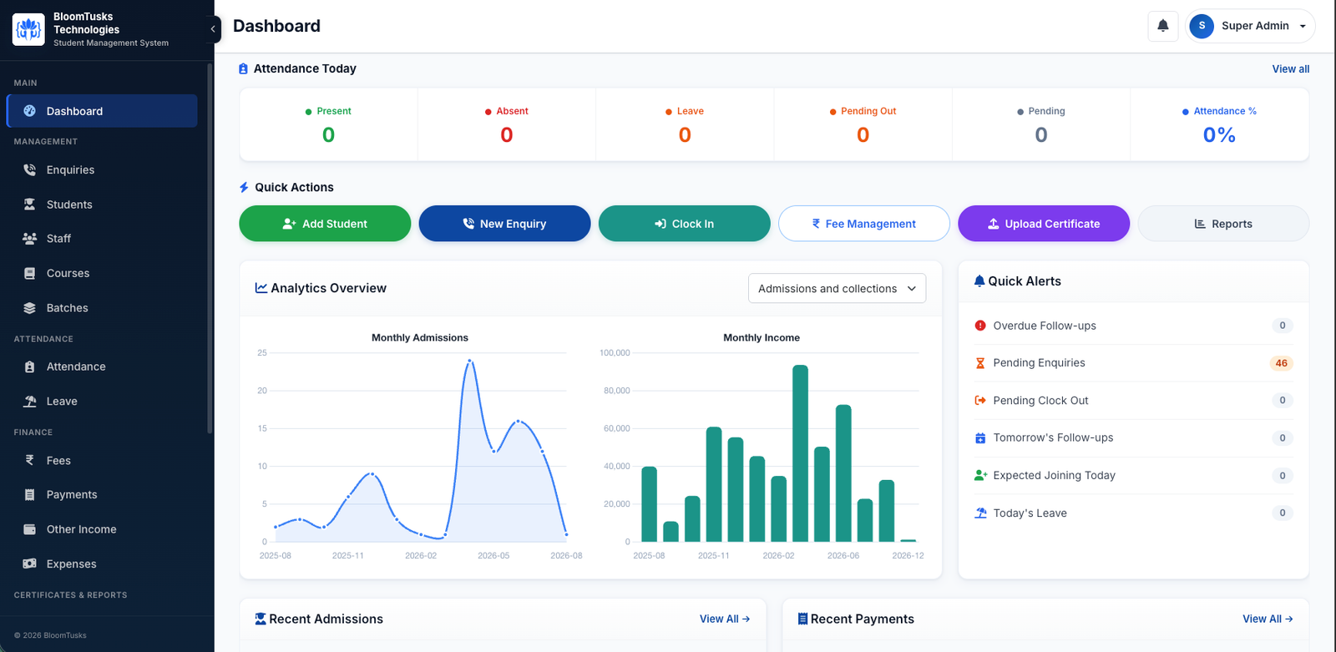
Task: Click the Absent attendance count card
Action: point(507,124)
